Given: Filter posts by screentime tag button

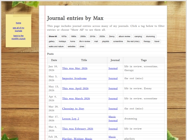Looking at the screenshot, I should click(118, 41).
